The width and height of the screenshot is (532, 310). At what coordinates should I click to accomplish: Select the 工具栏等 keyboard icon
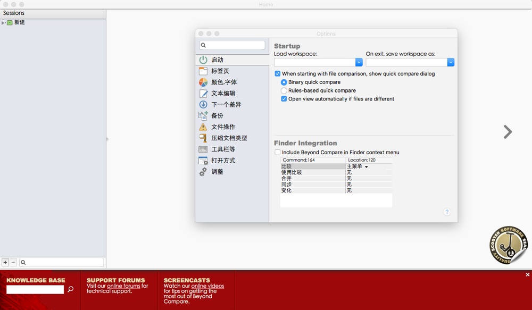click(x=203, y=149)
